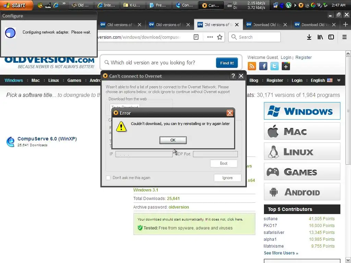
Task: Open the page actions three-dot menu
Action: point(210,37)
